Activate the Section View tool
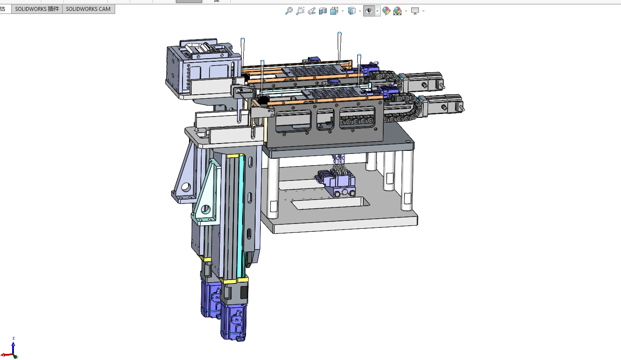Viewport: 621px width, 360px height. pyautogui.click(x=322, y=11)
